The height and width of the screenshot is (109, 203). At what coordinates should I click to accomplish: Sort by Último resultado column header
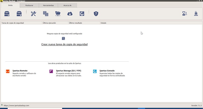click(84, 23)
